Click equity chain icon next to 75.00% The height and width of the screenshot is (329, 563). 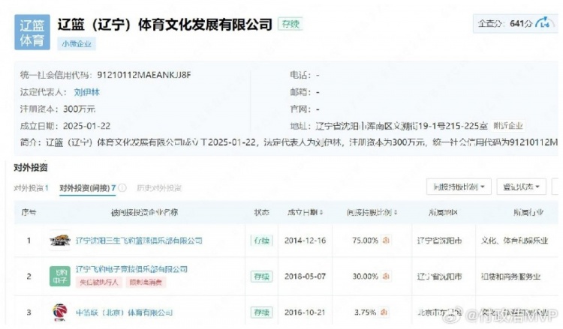coord(385,241)
